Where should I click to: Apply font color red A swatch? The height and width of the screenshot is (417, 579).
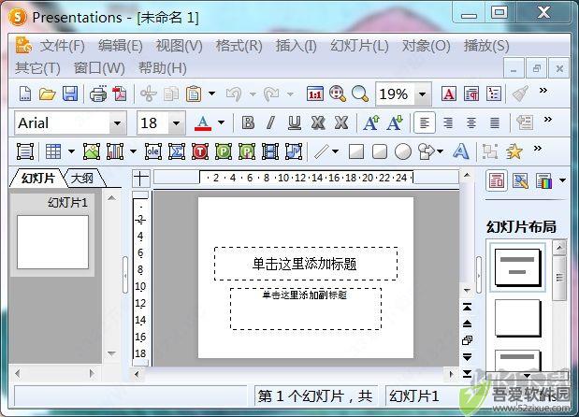203,122
